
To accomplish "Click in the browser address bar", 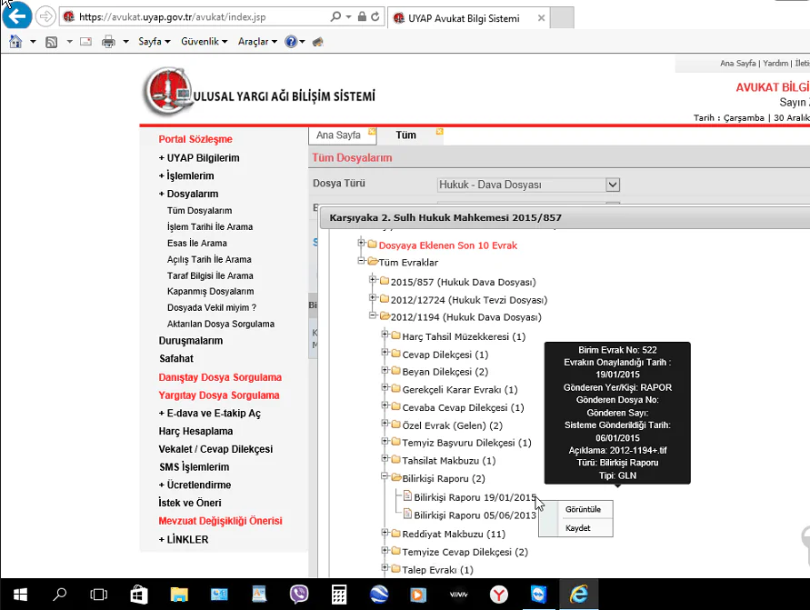I will [x=196, y=17].
